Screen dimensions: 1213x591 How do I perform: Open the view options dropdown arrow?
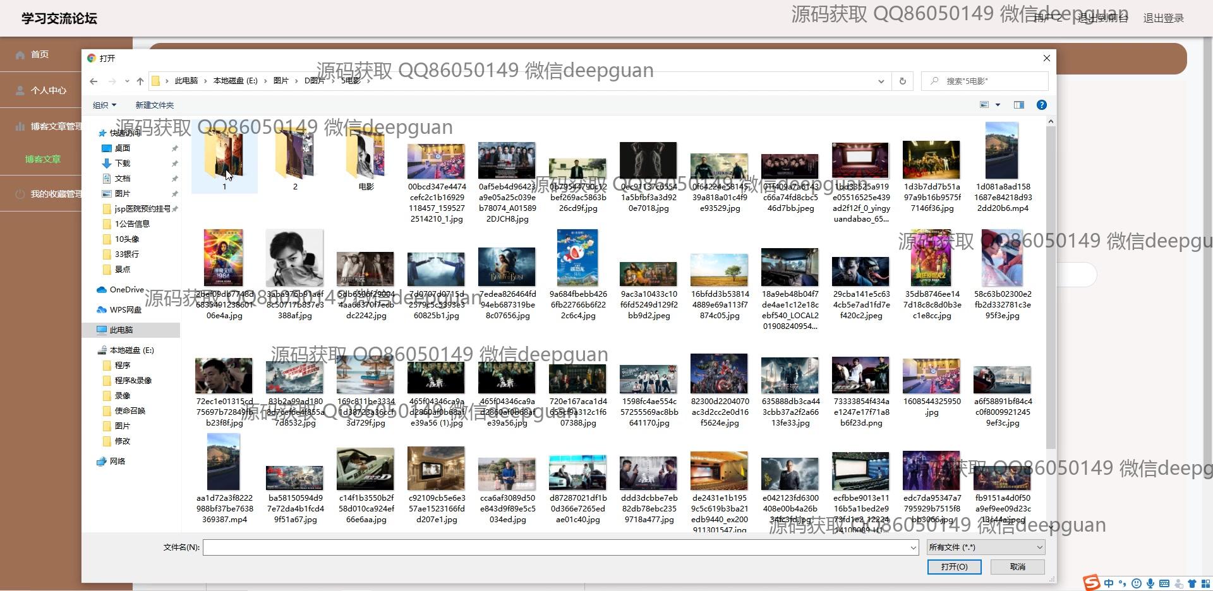coord(998,105)
